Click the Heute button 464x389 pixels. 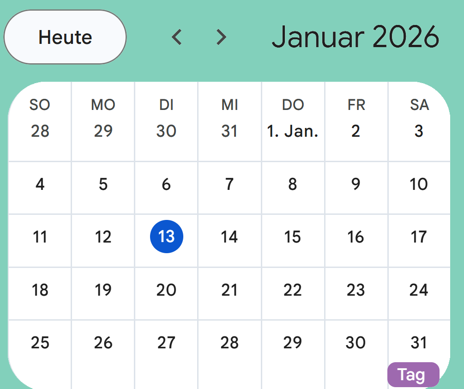65,37
